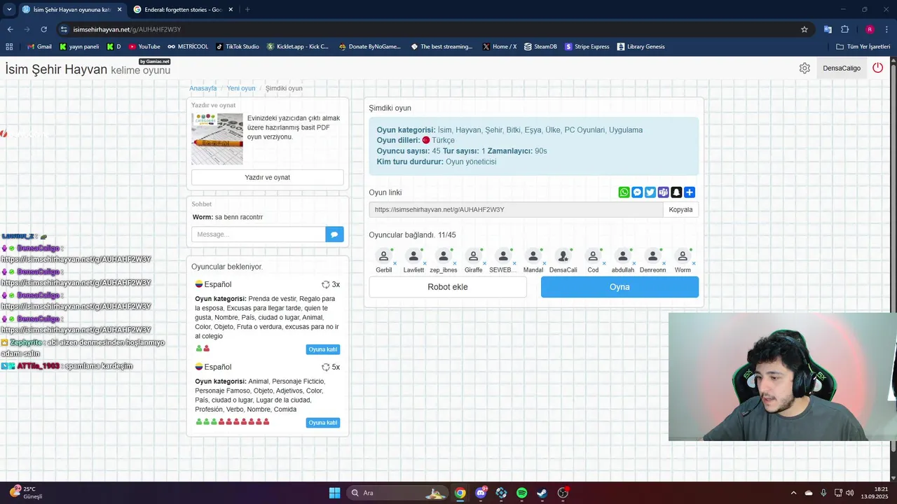Screen dimensions: 897x504
Task: Click the game link URL field
Action: click(x=516, y=209)
